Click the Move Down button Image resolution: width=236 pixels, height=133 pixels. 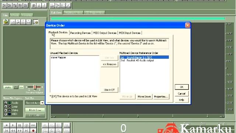(x=144, y=97)
